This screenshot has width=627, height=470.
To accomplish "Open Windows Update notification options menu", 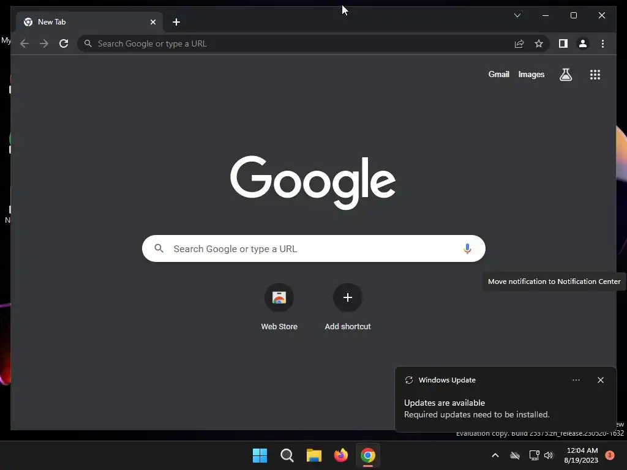I will [x=576, y=380].
